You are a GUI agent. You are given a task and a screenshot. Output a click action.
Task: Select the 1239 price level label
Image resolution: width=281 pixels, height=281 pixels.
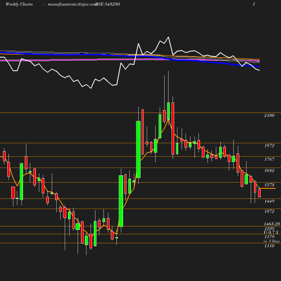(269, 229)
